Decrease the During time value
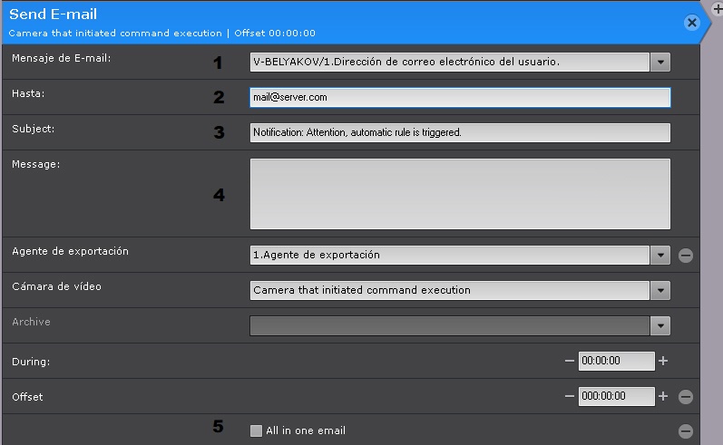This screenshot has height=445, width=723. pyautogui.click(x=569, y=361)
